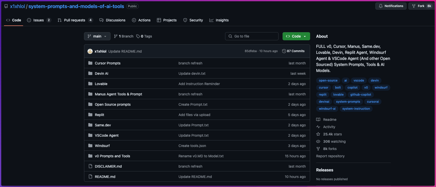Image resolution: width=436 pixels, height=187 pixels.
Task: Click the book icon beside Readme
Action: pos(318,119)
